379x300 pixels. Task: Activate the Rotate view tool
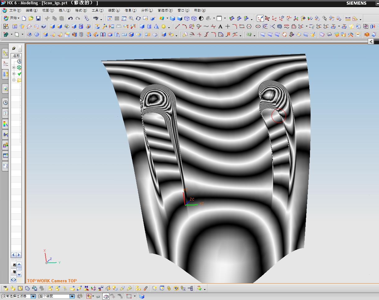tap(138, 18)
